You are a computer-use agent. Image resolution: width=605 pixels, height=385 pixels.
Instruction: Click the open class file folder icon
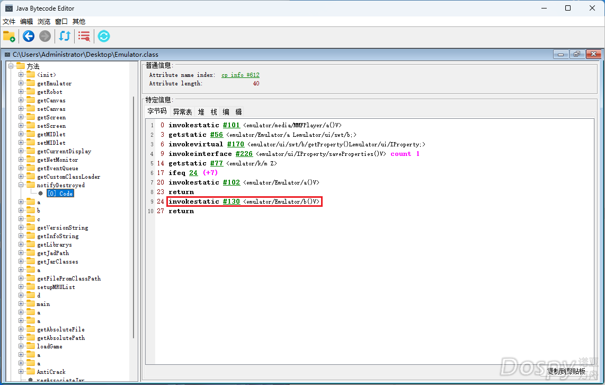tap(9, 36)
